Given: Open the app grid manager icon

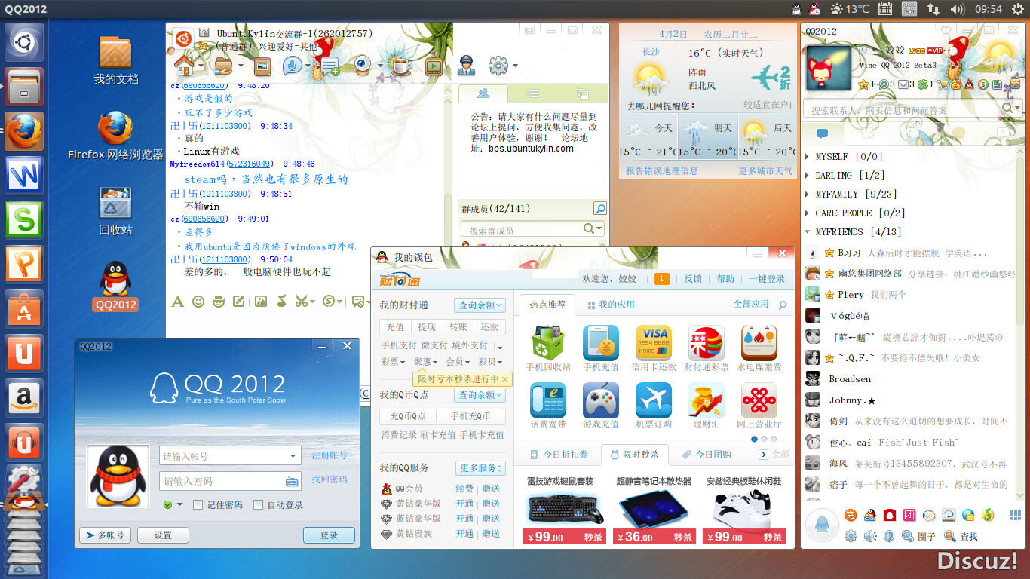Looking at the screenshot, I should coord(1016,515).
